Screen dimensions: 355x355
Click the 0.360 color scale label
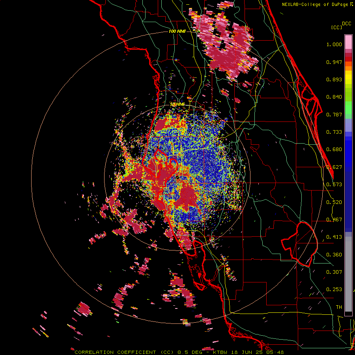click(334, 255)
